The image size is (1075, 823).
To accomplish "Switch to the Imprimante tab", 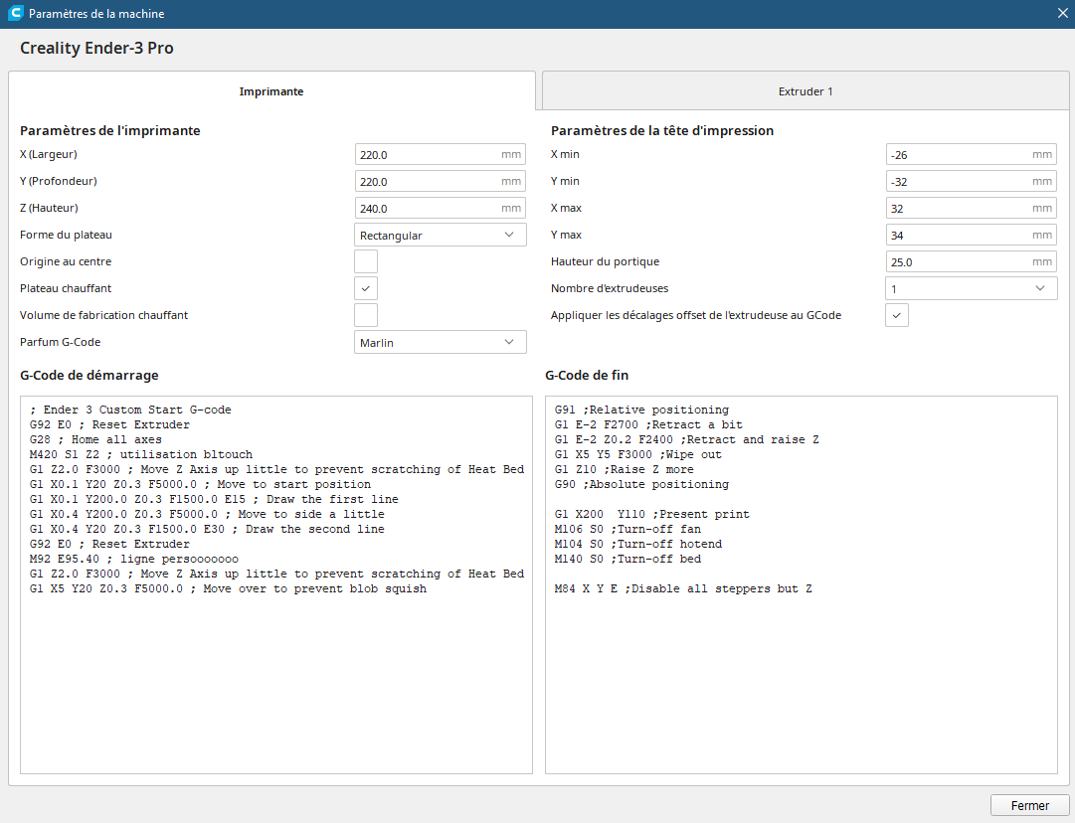I will point(271,91).
